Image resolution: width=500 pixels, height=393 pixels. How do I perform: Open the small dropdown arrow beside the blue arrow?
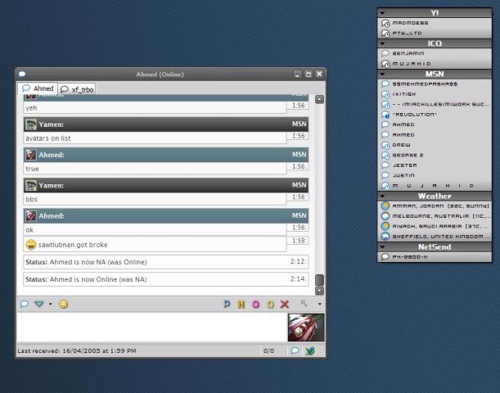pos(51,304)
